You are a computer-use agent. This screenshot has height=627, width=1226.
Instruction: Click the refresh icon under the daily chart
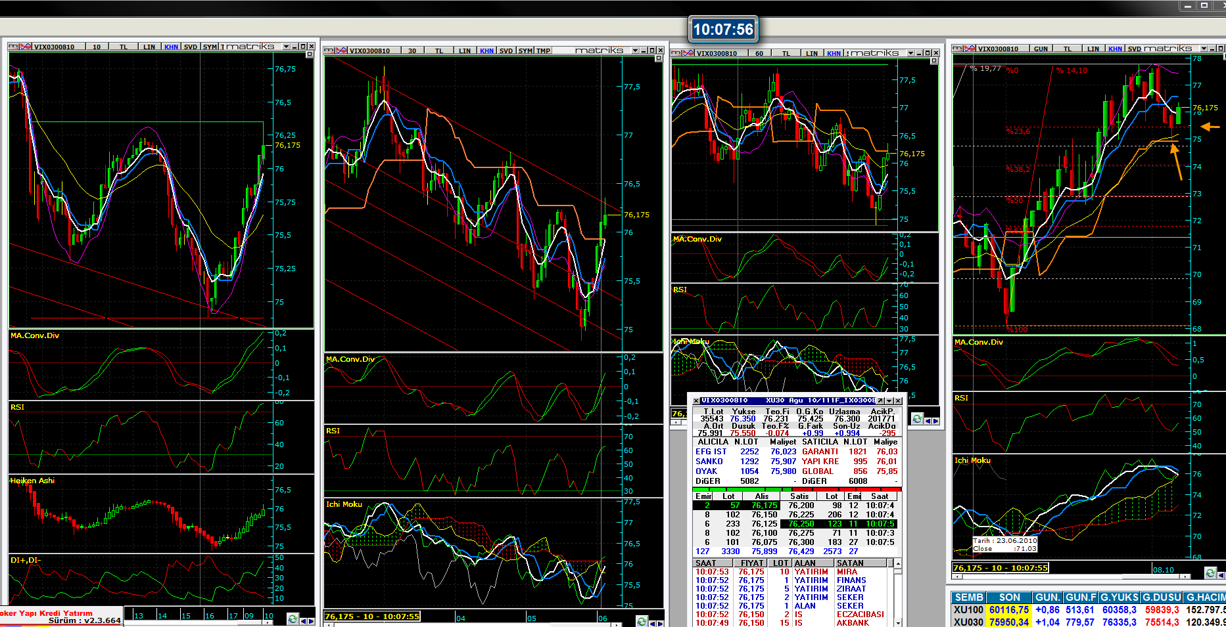coord(1210,573)
